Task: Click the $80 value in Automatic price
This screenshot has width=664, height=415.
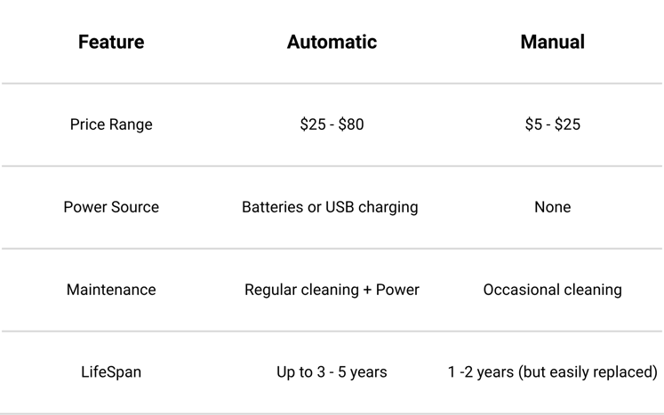Action: [x=350, y=124]
